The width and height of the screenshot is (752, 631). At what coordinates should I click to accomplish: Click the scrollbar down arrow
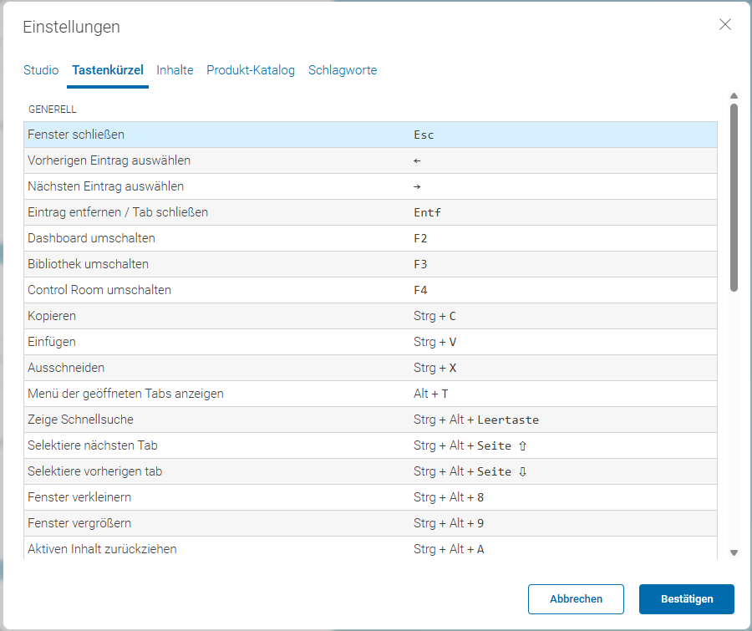(x=734, y=552)
